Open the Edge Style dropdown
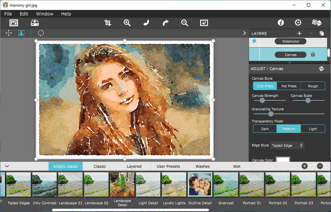Viewport: 331px width, 212px height. (x=288, y=146)
